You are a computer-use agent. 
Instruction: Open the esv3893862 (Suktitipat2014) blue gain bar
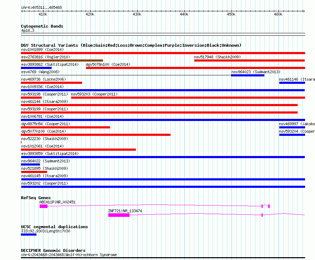pos(36,68)
